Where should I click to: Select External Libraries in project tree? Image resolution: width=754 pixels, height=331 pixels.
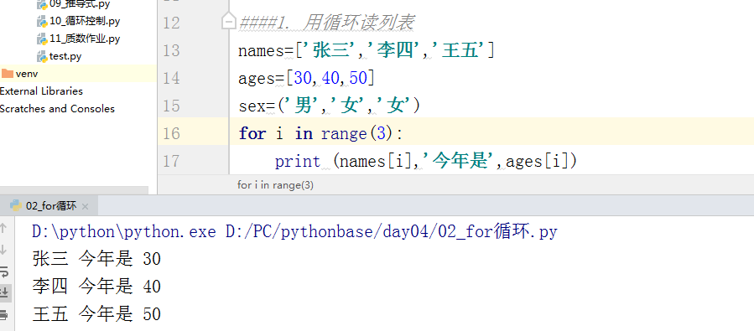[x=41, y=91]
